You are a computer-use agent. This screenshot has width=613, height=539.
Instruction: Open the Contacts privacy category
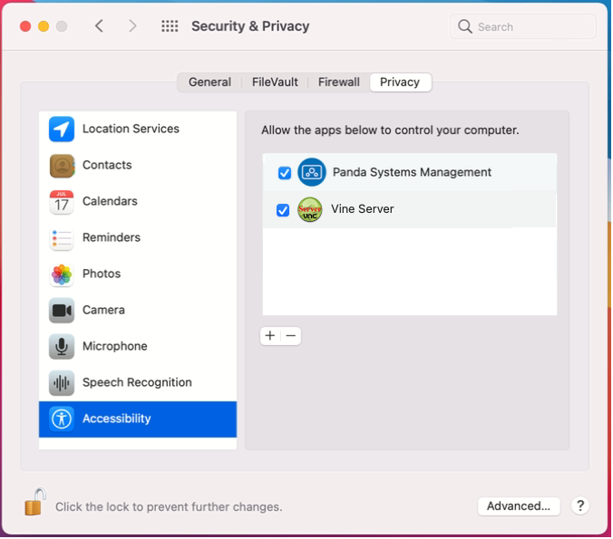click(x=138, y=165)
